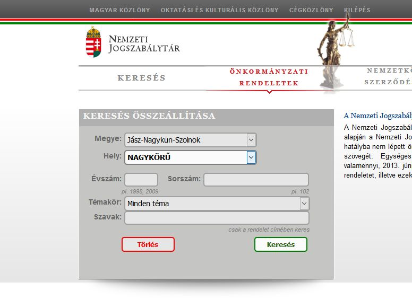Expand the Témakör dropdown arrow

(x=304, y=204)
